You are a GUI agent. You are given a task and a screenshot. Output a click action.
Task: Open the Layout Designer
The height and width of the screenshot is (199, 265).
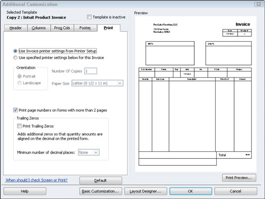click(x=145, y=191)
